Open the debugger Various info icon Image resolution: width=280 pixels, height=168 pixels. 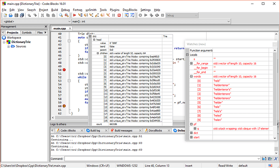(132, 15)
